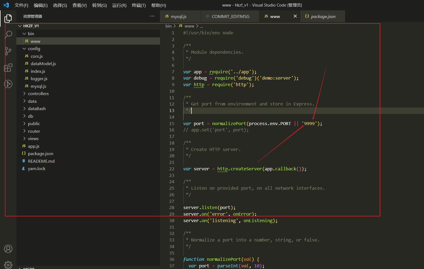Open mysql.js in the file tree

[88, 86]
